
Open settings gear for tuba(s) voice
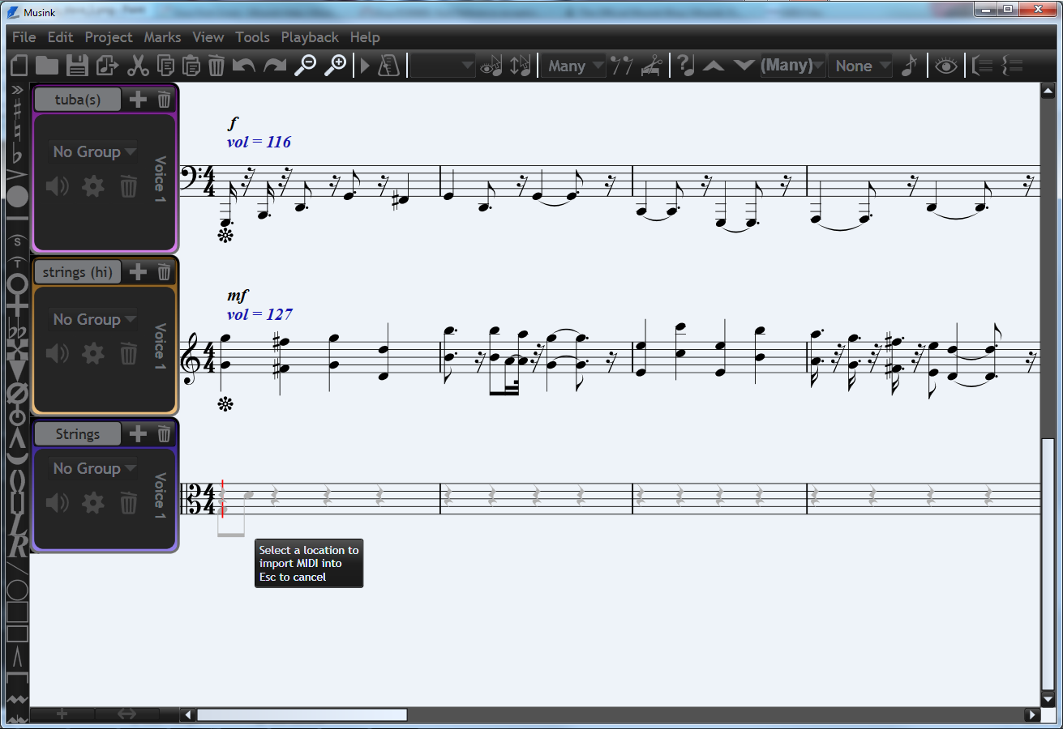[94, 187]
